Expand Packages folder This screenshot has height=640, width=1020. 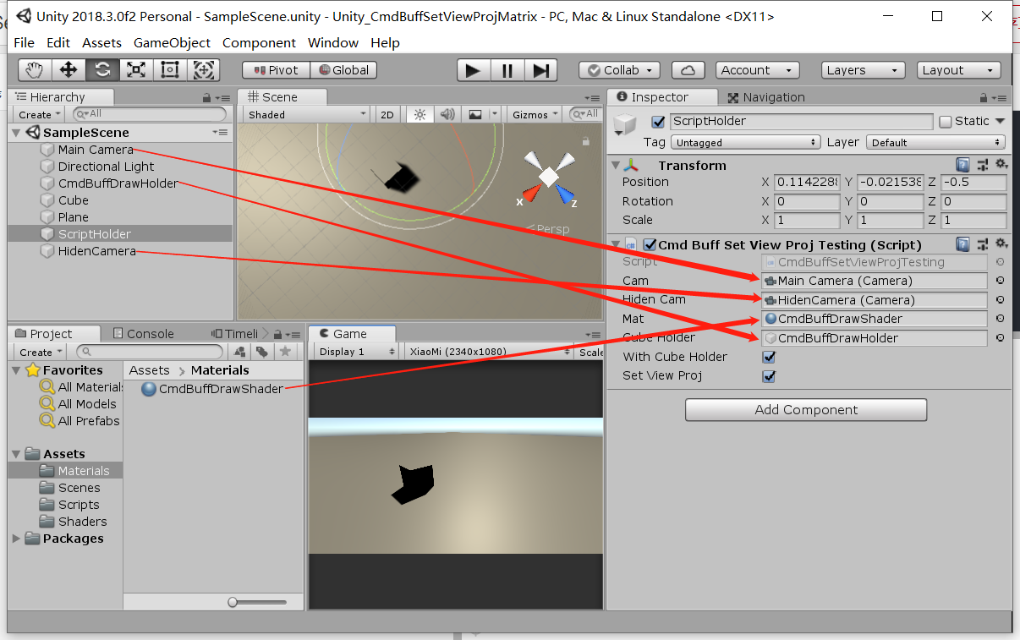[16, 539]
